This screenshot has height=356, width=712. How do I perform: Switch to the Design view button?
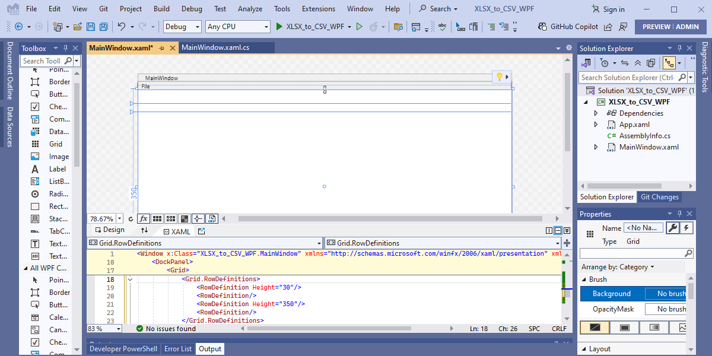coord(110,230)
